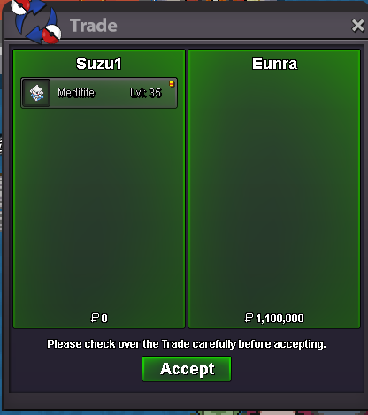Click the yellow marker on Meditite slot
The height and width of the screenshot is (415, 368).
point(172,84)
